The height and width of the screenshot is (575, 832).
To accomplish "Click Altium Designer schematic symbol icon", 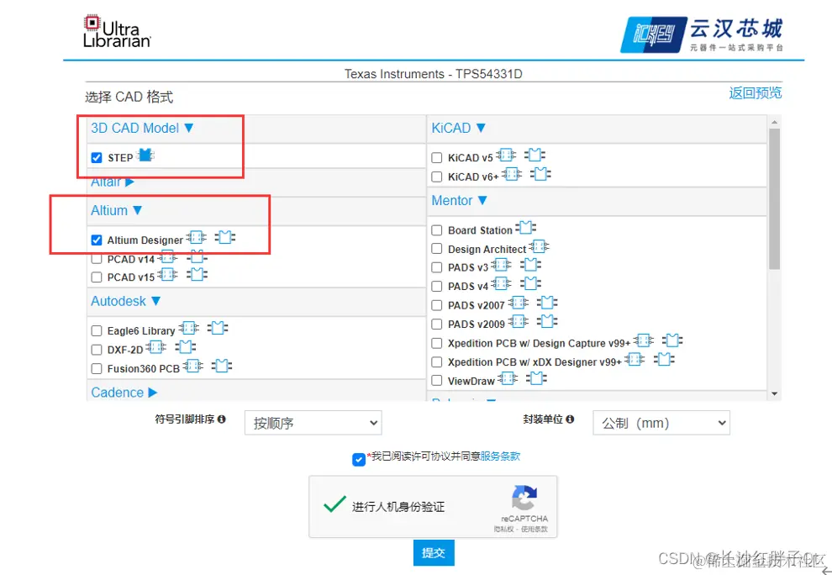I will [197, 237].
